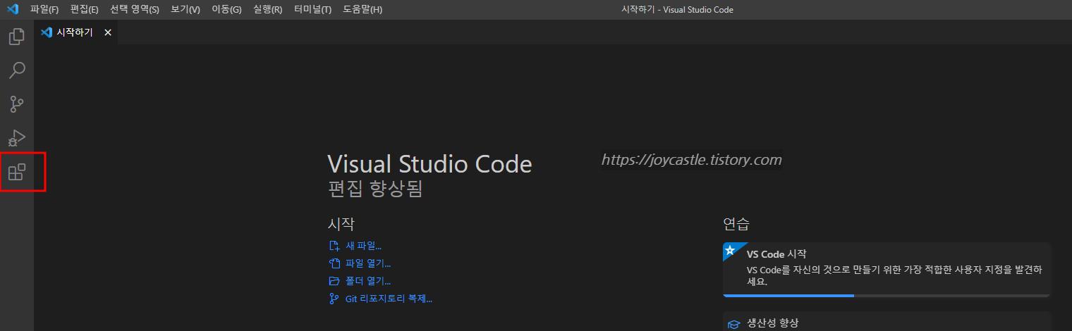Viewport: 1072px width, 331px height.
Task: Open the 생산성 향상 walkthrough card
Action: [x=887, y=322]
